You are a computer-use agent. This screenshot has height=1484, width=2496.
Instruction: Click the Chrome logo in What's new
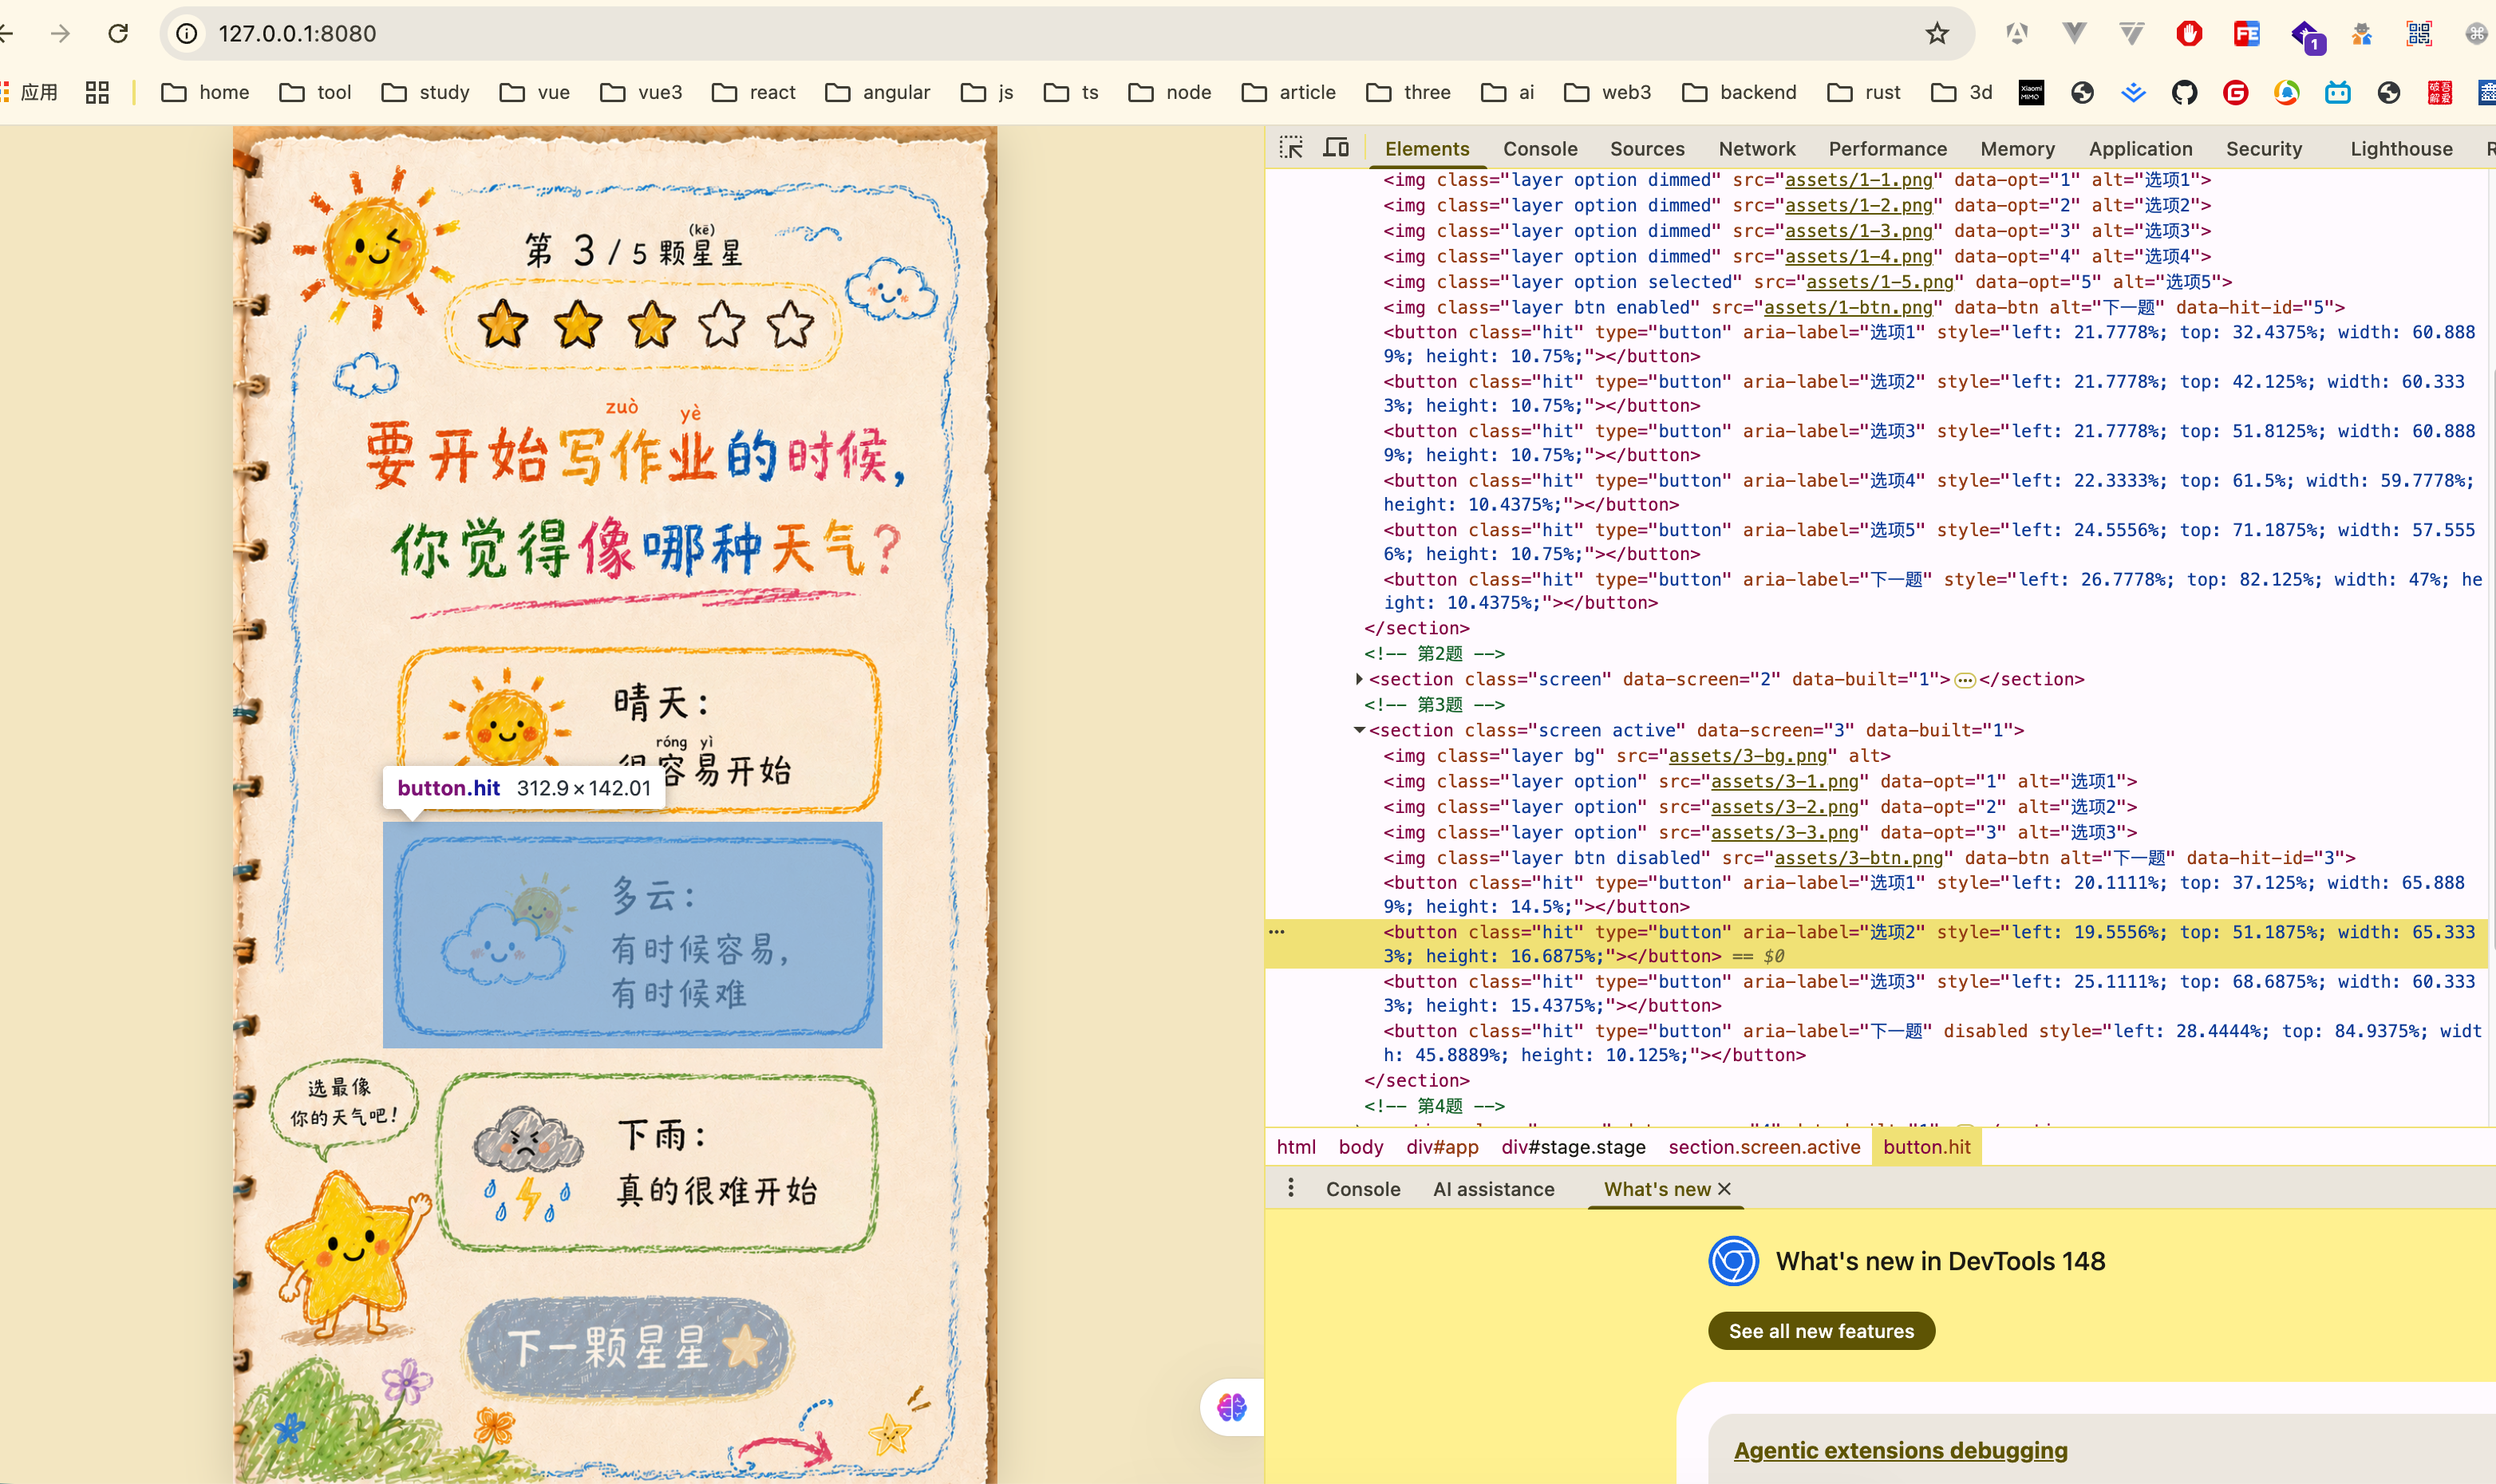tap(1733, 1261)
